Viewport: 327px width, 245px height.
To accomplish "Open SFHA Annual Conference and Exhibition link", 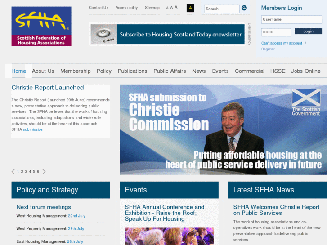I will coord(165,213).
